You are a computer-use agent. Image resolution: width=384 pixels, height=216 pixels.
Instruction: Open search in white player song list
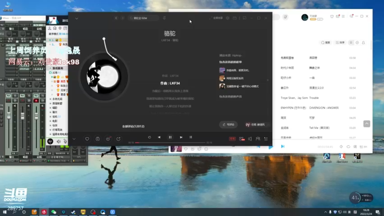[326, 43]
